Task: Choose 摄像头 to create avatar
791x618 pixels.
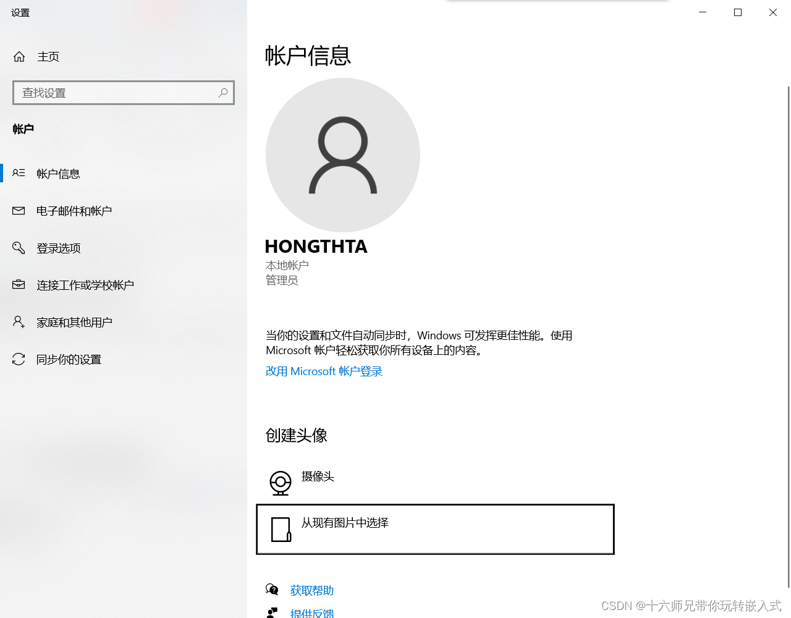Action: pos(318,476)
